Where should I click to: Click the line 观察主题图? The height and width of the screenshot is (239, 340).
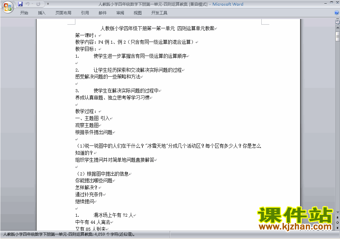point(88,125)
